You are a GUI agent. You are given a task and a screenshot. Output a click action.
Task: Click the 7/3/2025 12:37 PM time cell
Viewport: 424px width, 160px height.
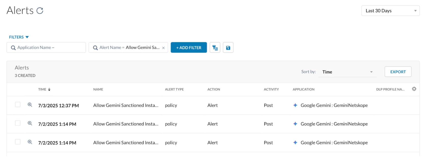coord(59,105)
